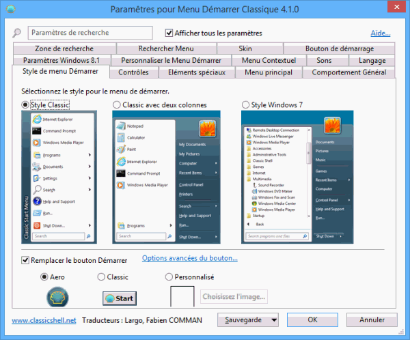Screen dimensions: 410x340
Task: Switch to Personnaliser le Menu Démarrer tab
Action: [x=171, y=60]
